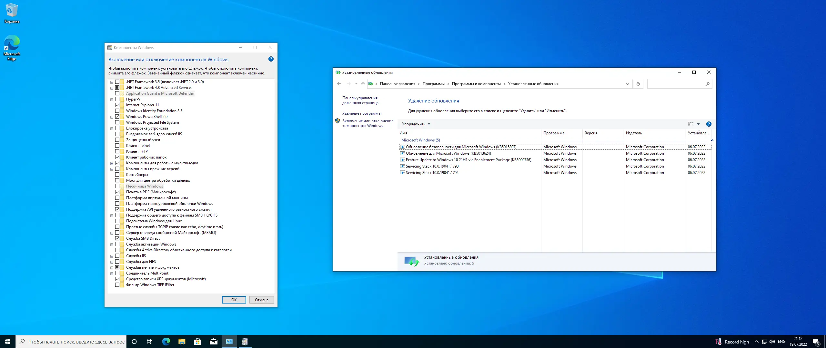Click the up-arrow navigation icon
This screenshot has width=826, height=348.
pos(363,84)
